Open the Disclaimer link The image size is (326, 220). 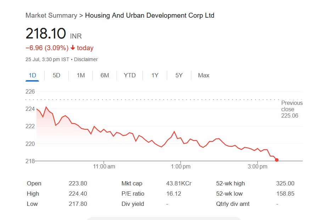[86, 59]
